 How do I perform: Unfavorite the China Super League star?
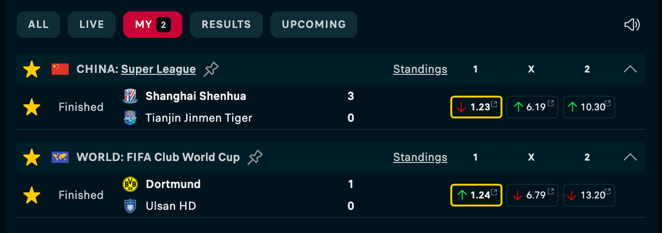click(x=32, y=69)
